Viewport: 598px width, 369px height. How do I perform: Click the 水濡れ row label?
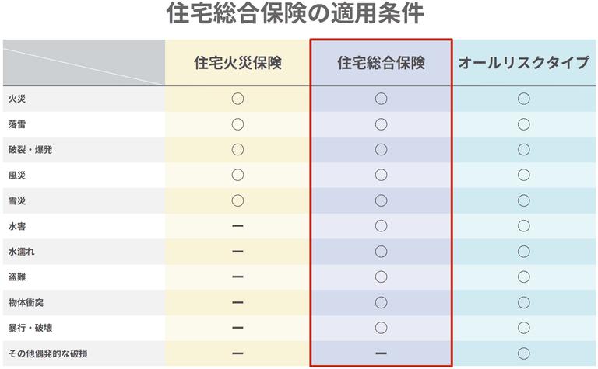point(22,252)
